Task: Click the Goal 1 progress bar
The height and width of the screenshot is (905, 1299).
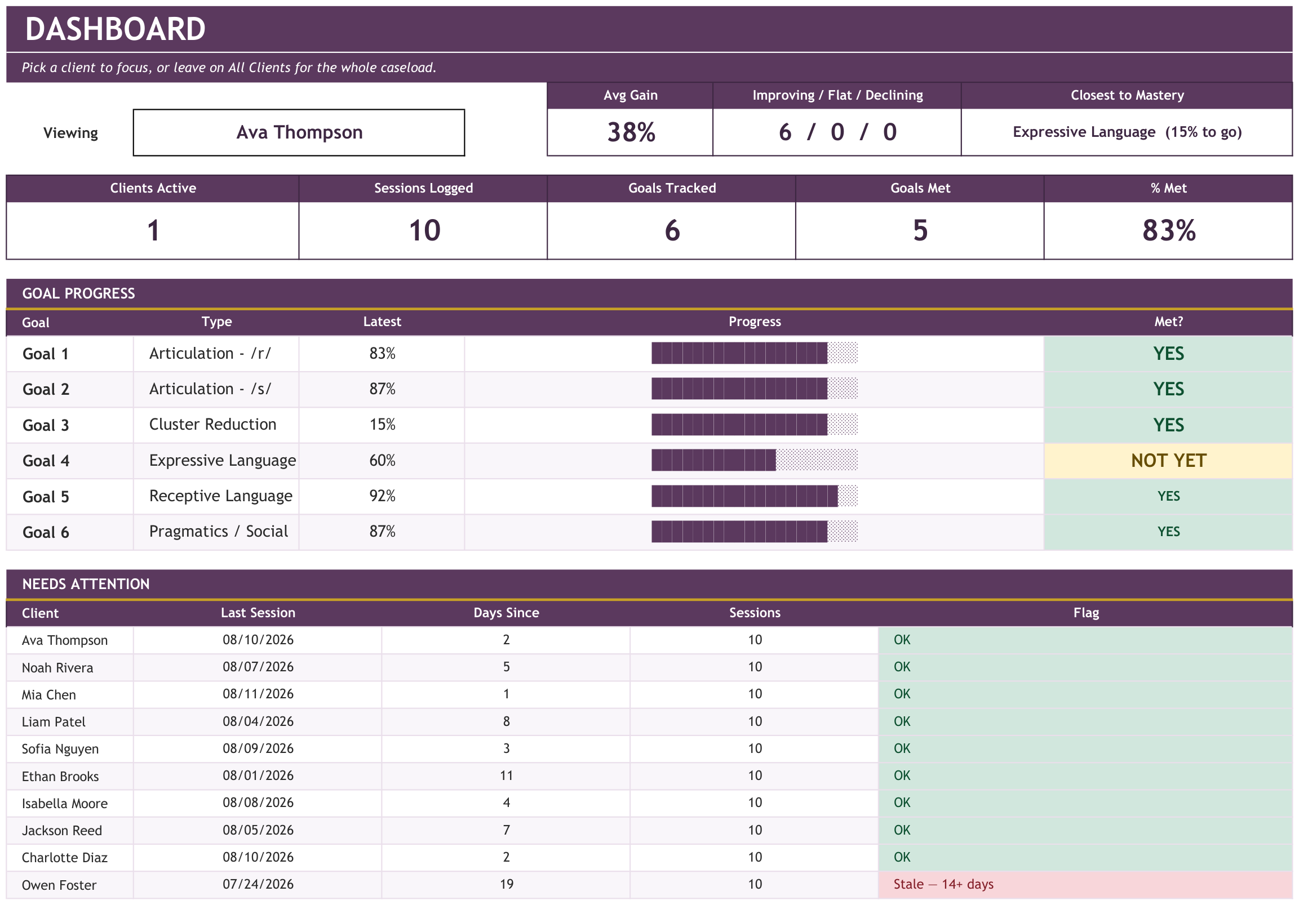Action: (x=754, y=353)
